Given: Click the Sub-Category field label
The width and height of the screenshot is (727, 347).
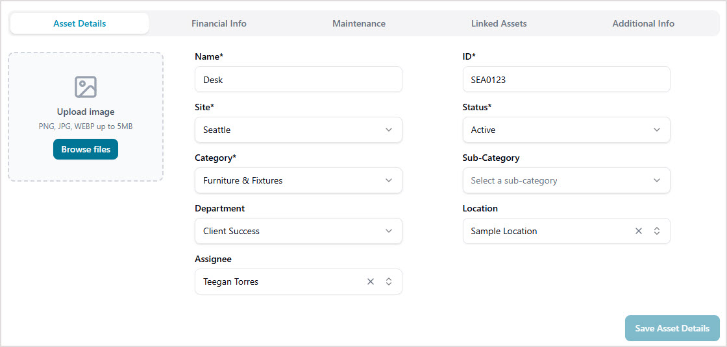Looking at the screenshot, I should coord(491,158).
